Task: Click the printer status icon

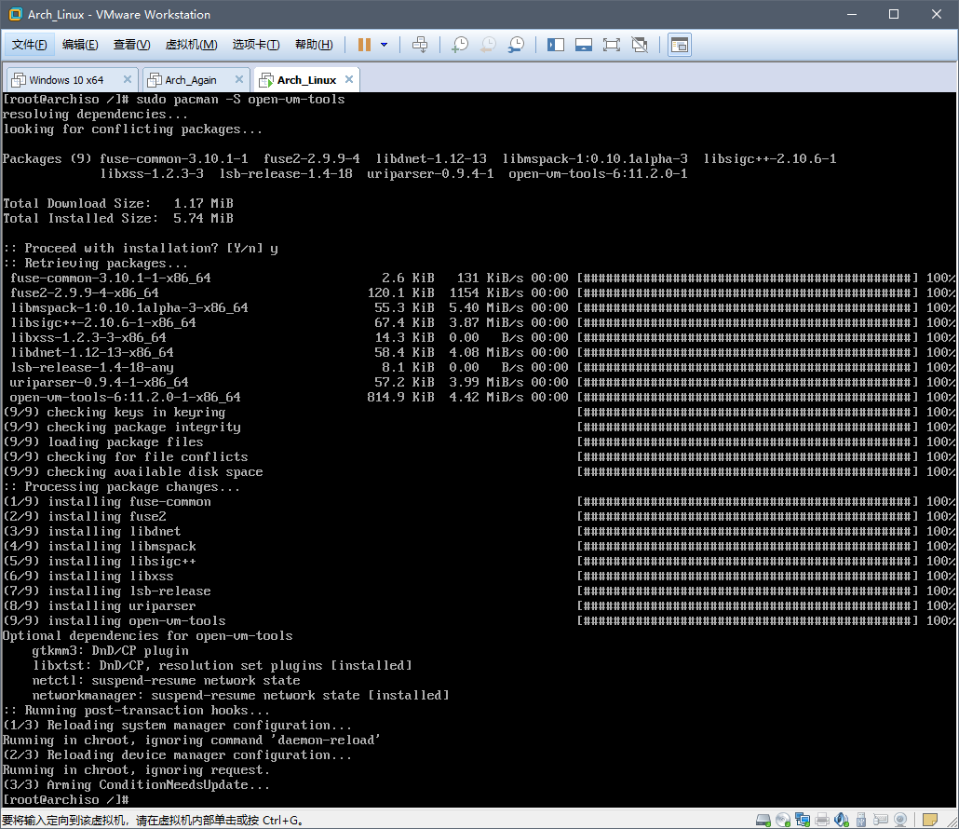Action: [x=822, y=820]
